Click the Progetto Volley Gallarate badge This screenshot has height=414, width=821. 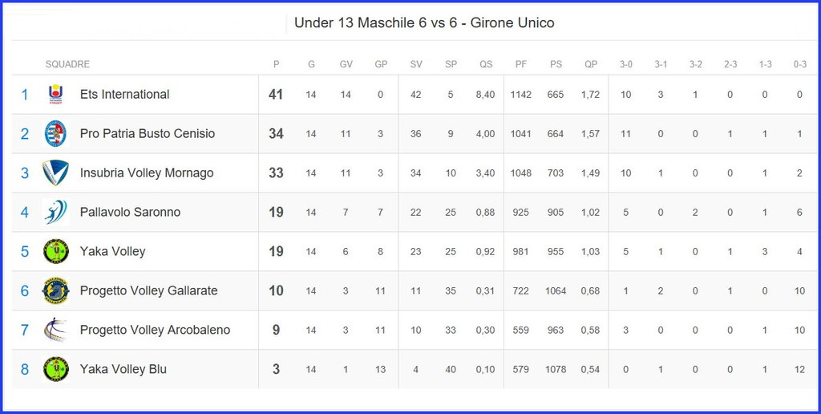coord(55,290)
